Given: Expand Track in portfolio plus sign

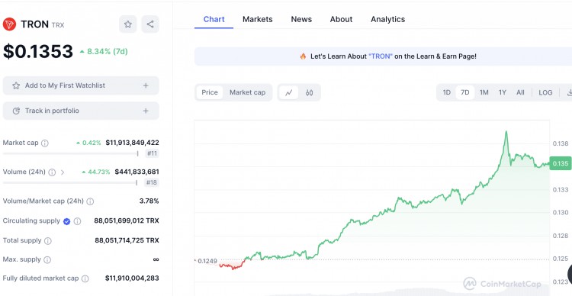Looking at the screenshot, I should pos(146,111).
